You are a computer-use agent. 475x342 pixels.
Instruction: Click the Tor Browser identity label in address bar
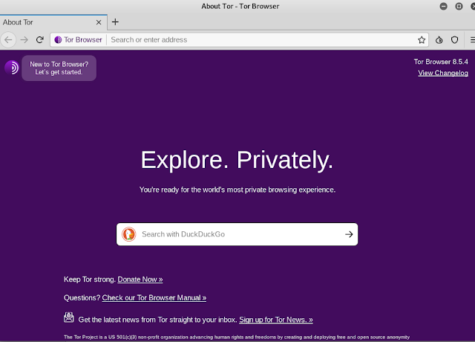pos(79,39)
